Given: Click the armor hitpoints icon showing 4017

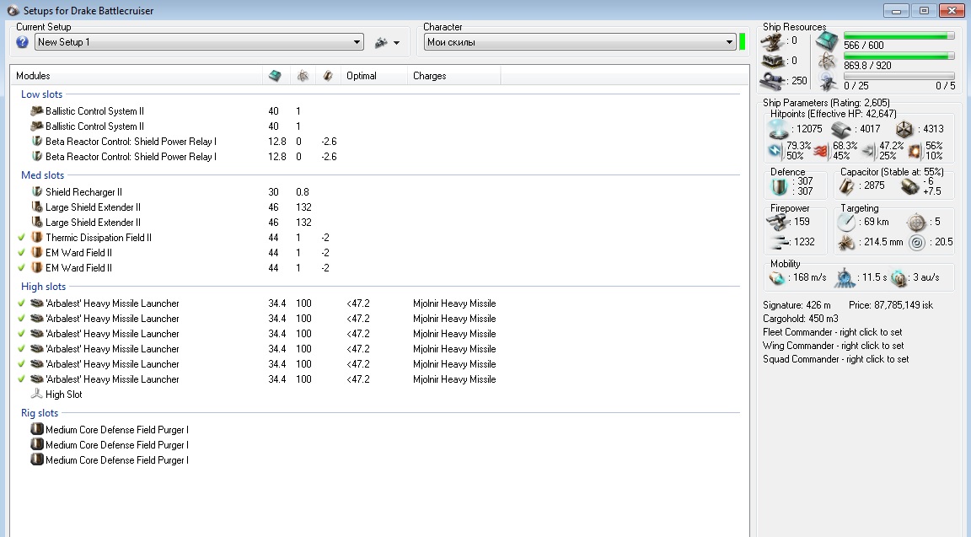Looking at the screenshot, I should pos(842,129).
